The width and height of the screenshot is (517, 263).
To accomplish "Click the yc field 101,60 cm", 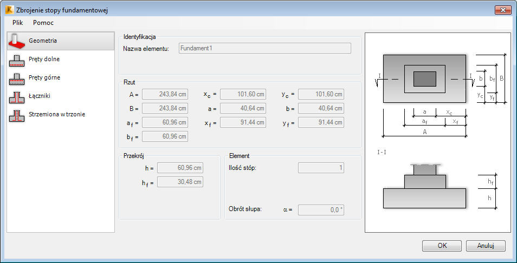I will pyautogui.click(x=321, y=95).
